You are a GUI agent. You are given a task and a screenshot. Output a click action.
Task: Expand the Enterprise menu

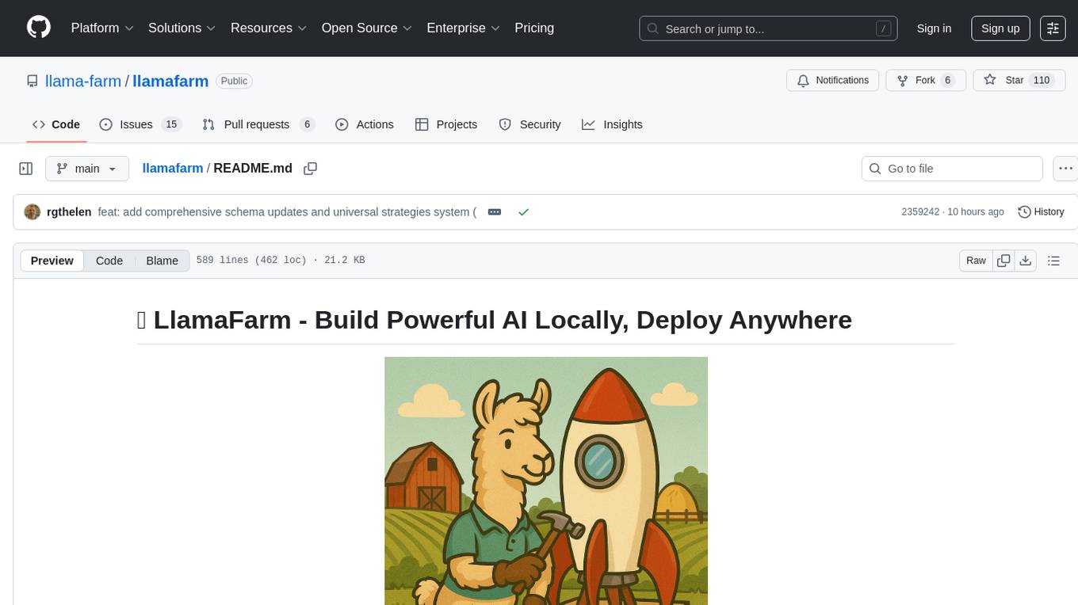[x=464, y=28]
